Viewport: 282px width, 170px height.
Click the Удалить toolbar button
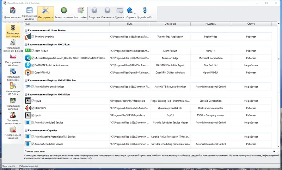[x=119, y=13]
